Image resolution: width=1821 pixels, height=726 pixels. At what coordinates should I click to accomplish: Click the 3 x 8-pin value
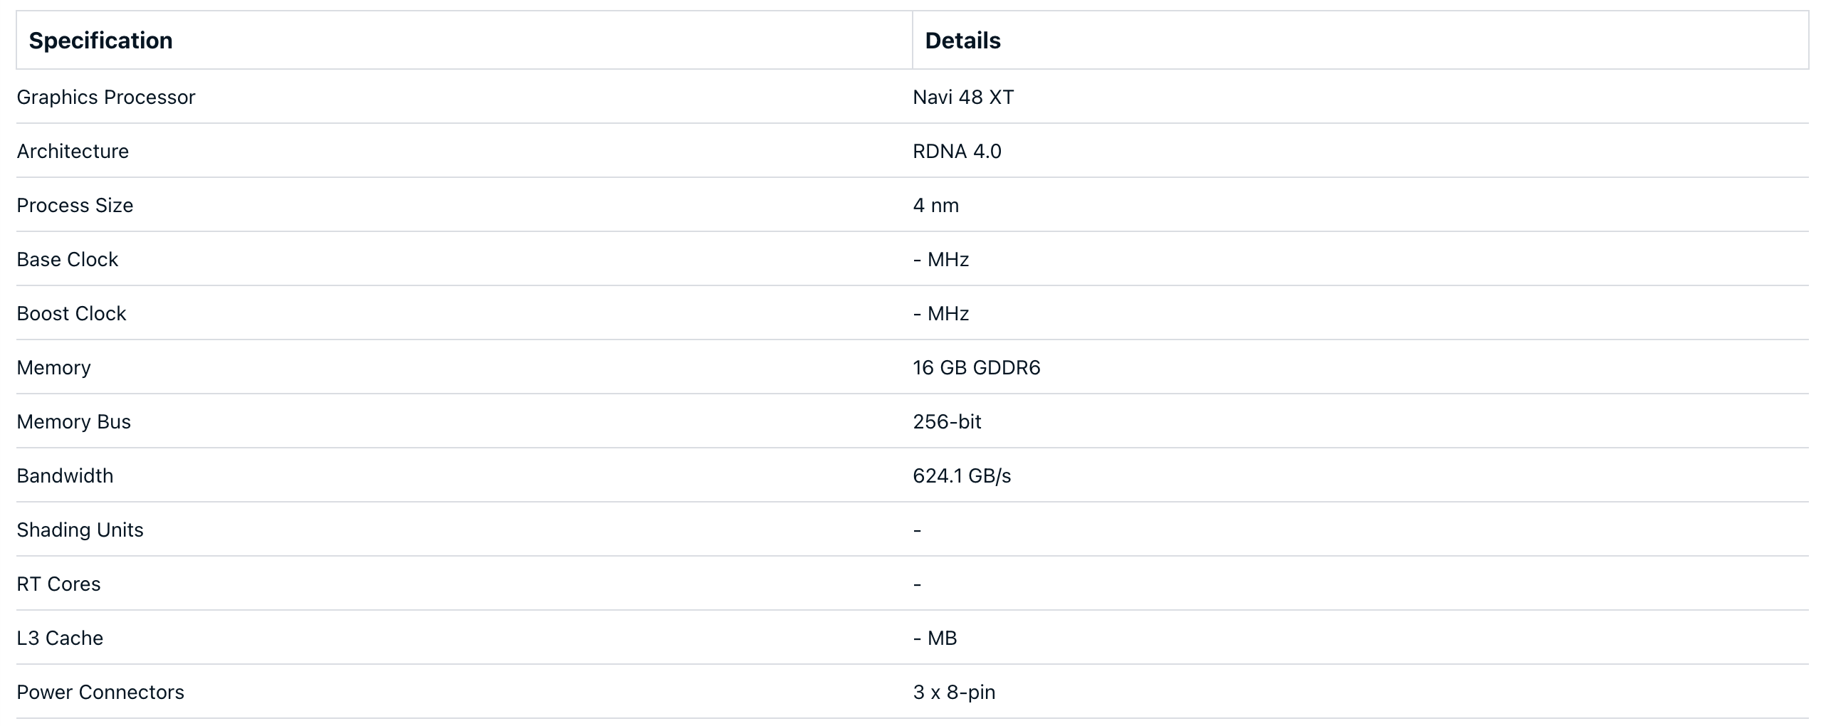pyautogui.click(x=954, y=692)
